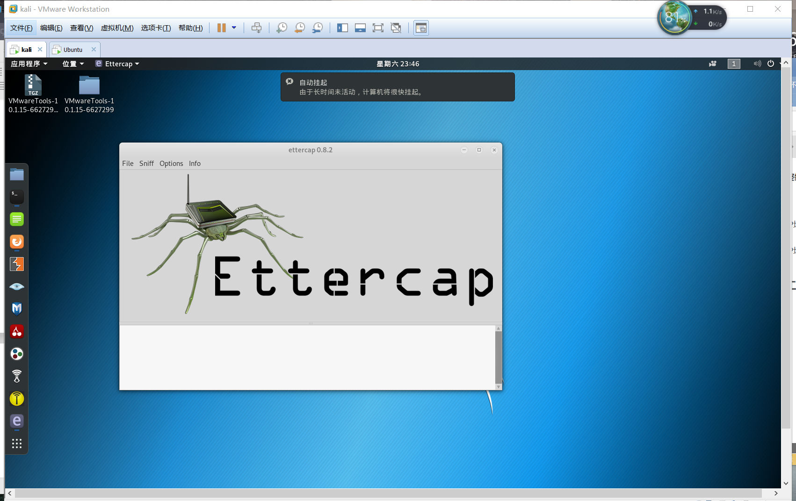Launch Terminal from the Kali dock
Image resolution: width=796 pixels, height=501 pixels.
click(x=17, y=196)
